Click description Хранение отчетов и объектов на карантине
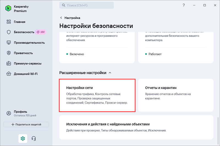Viewport: 220px width, 146px height. click(168, 96)
